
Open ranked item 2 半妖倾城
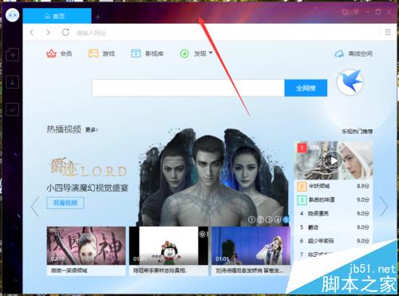[x=334, y=186]
